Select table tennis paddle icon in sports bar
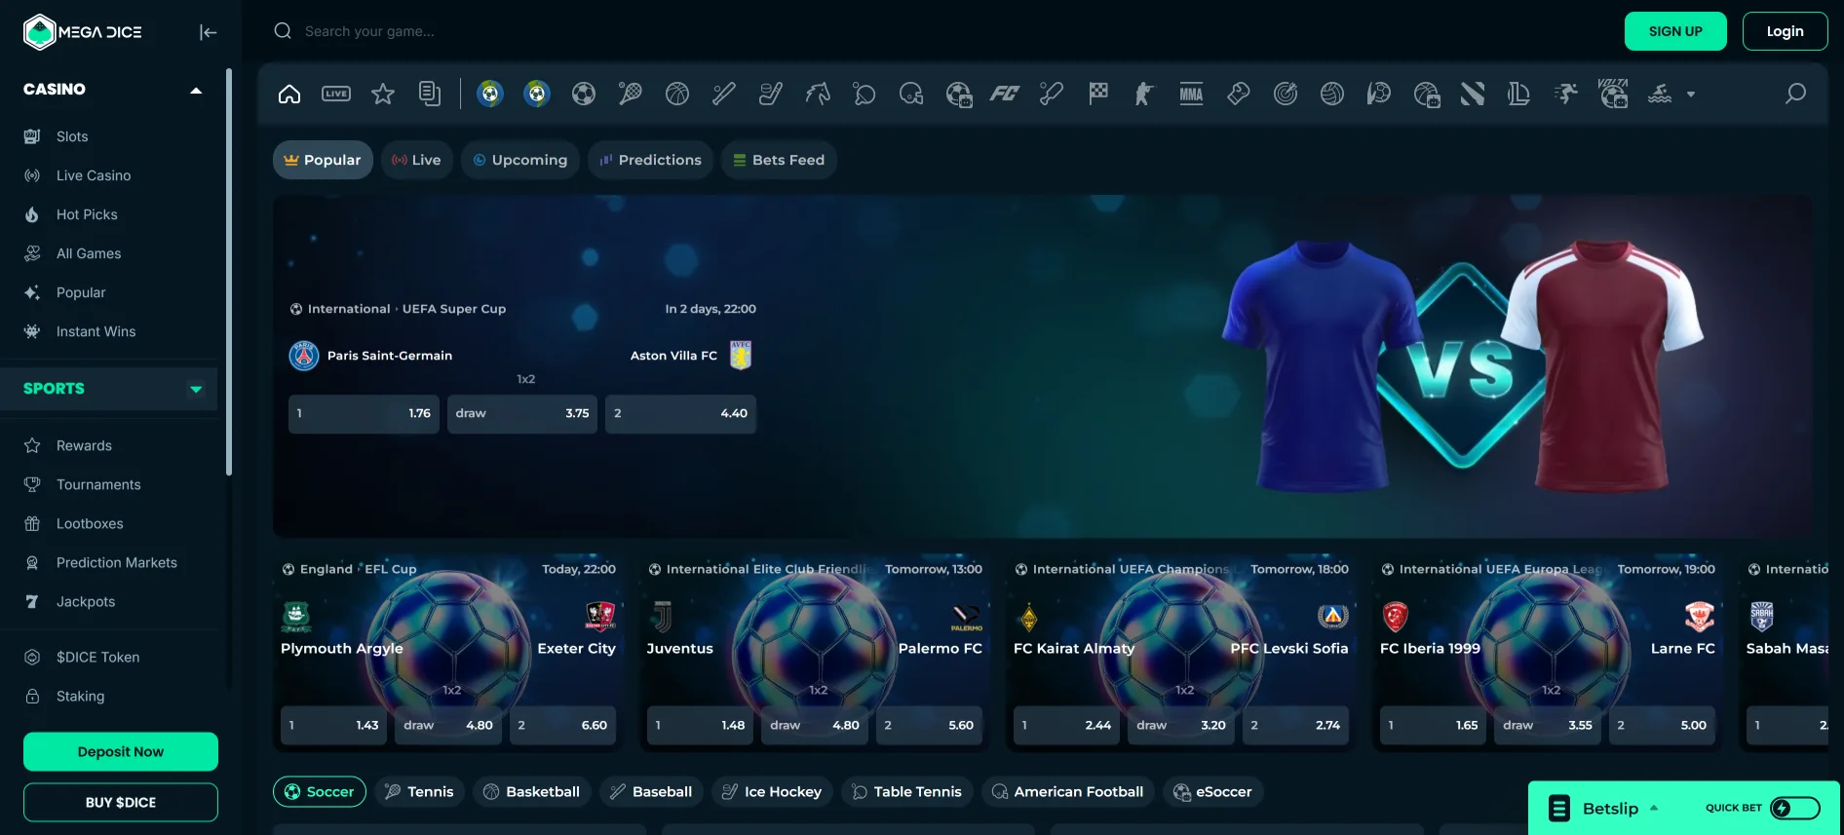Screen dimensions: 1844x835 pos(864,94)
